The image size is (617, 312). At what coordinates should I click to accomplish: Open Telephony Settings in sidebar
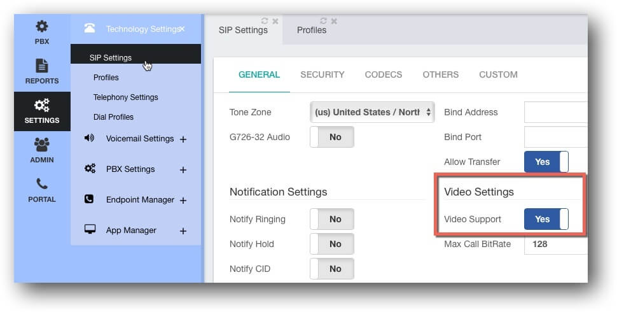tap(125, 97)
